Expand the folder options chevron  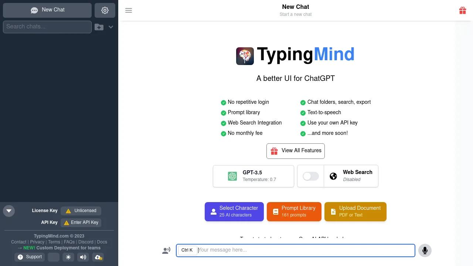(111, 27)
